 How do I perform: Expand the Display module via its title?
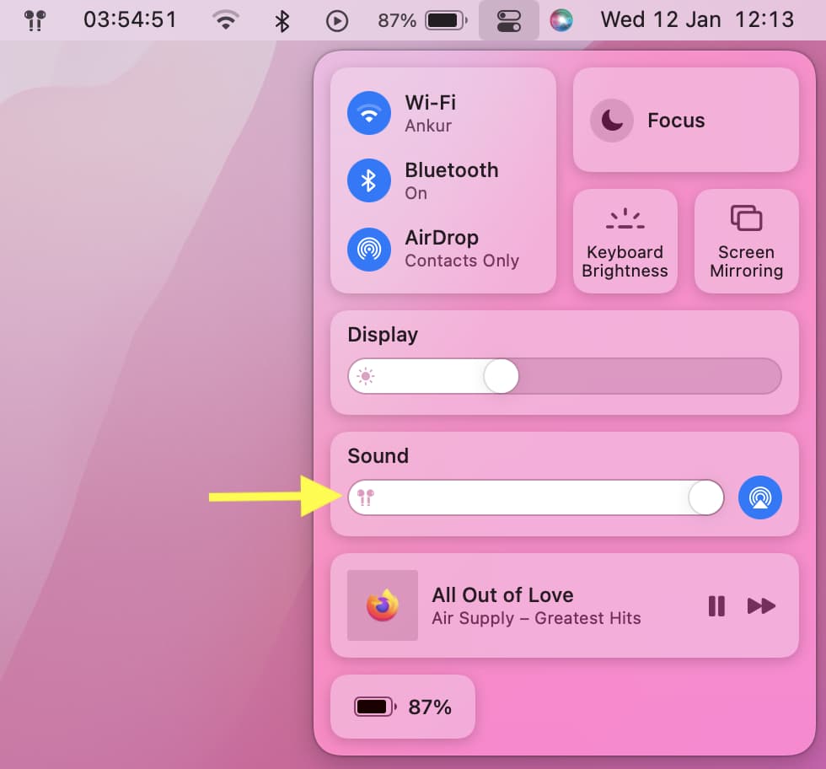383,335
